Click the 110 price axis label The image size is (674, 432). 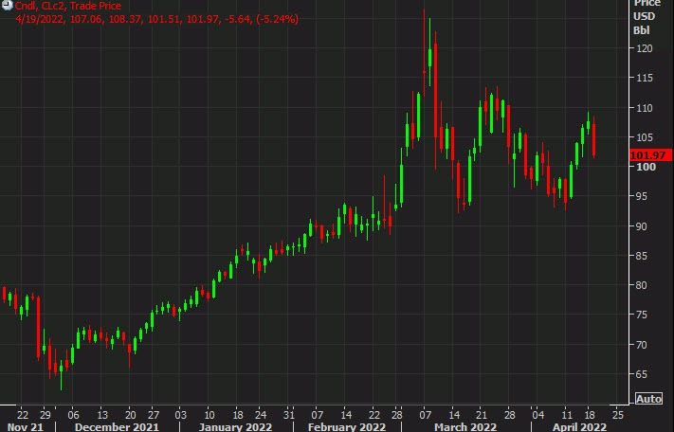[643, 109]
